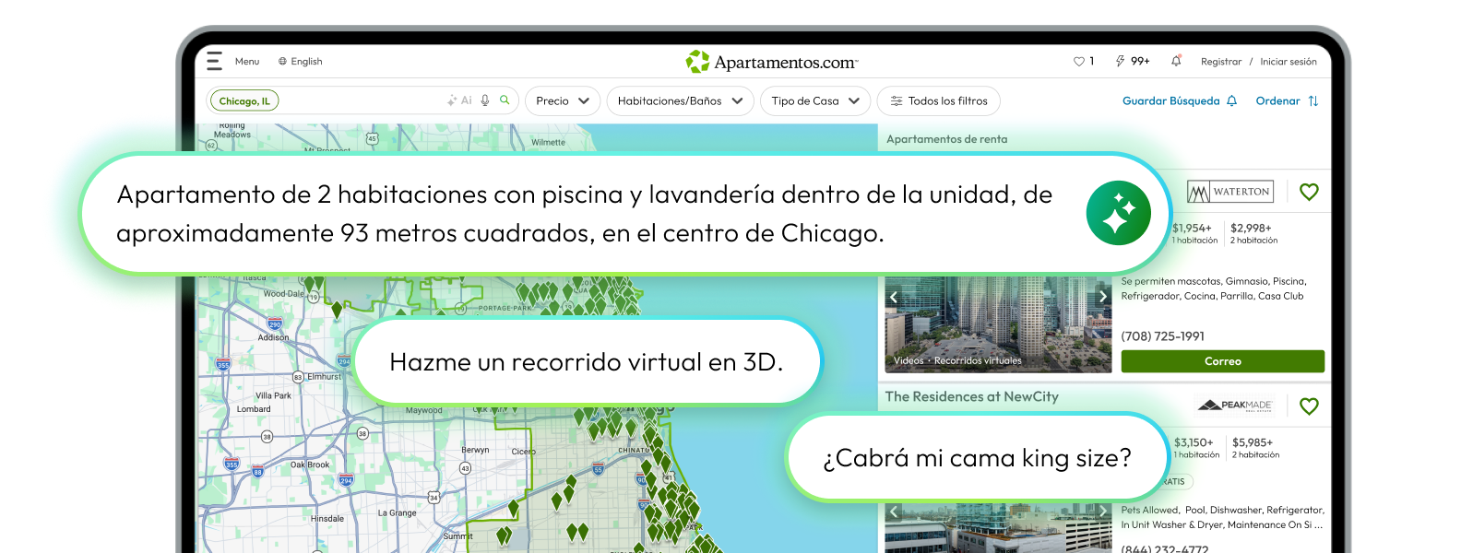Viewport: 1461px width, 553px height.
Task: Click the green Correo button
Action: [x=1223, y=361]
